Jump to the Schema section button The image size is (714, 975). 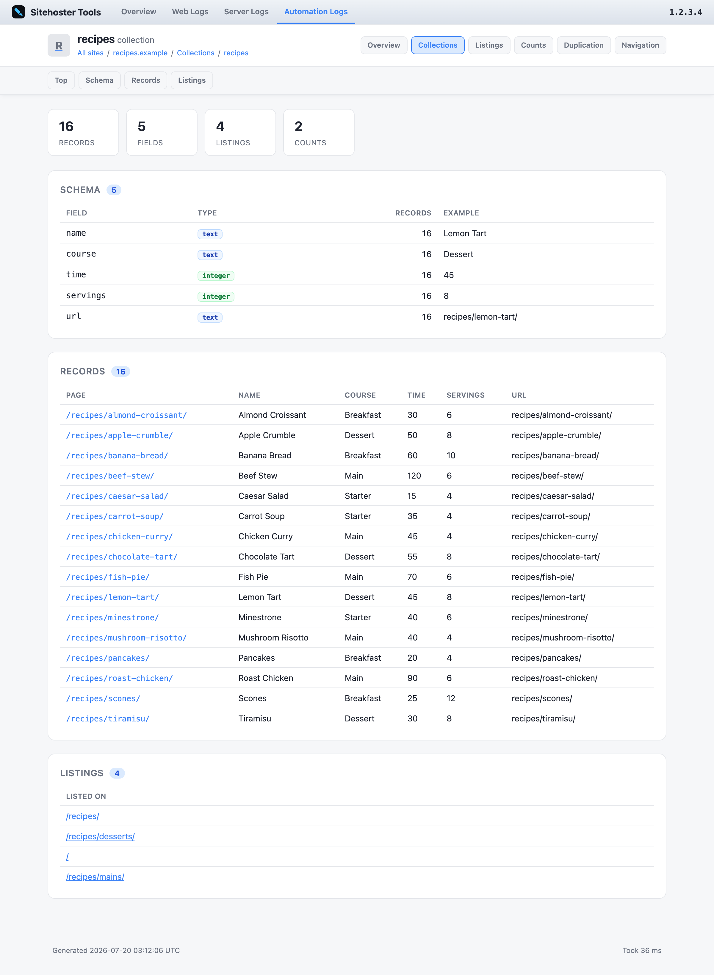click(x=99, y=80)
